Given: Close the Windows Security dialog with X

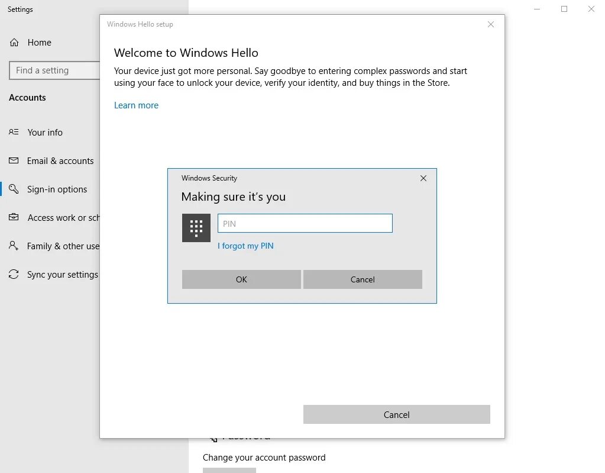Looking at the screenshot, I should tap(423, 178).
